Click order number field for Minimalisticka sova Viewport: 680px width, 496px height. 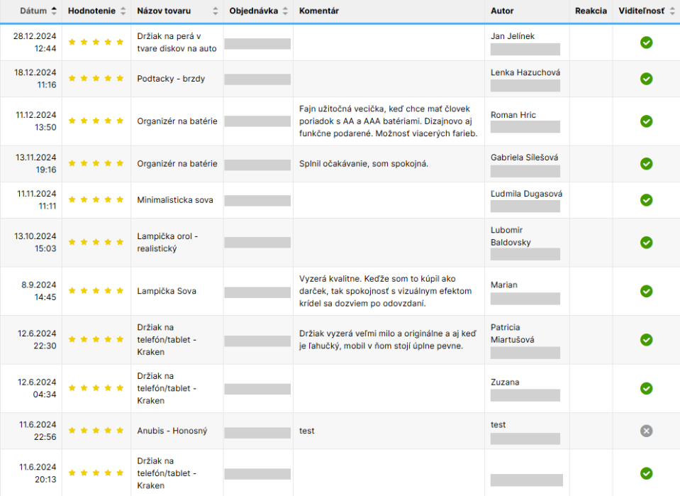(257, 201)
